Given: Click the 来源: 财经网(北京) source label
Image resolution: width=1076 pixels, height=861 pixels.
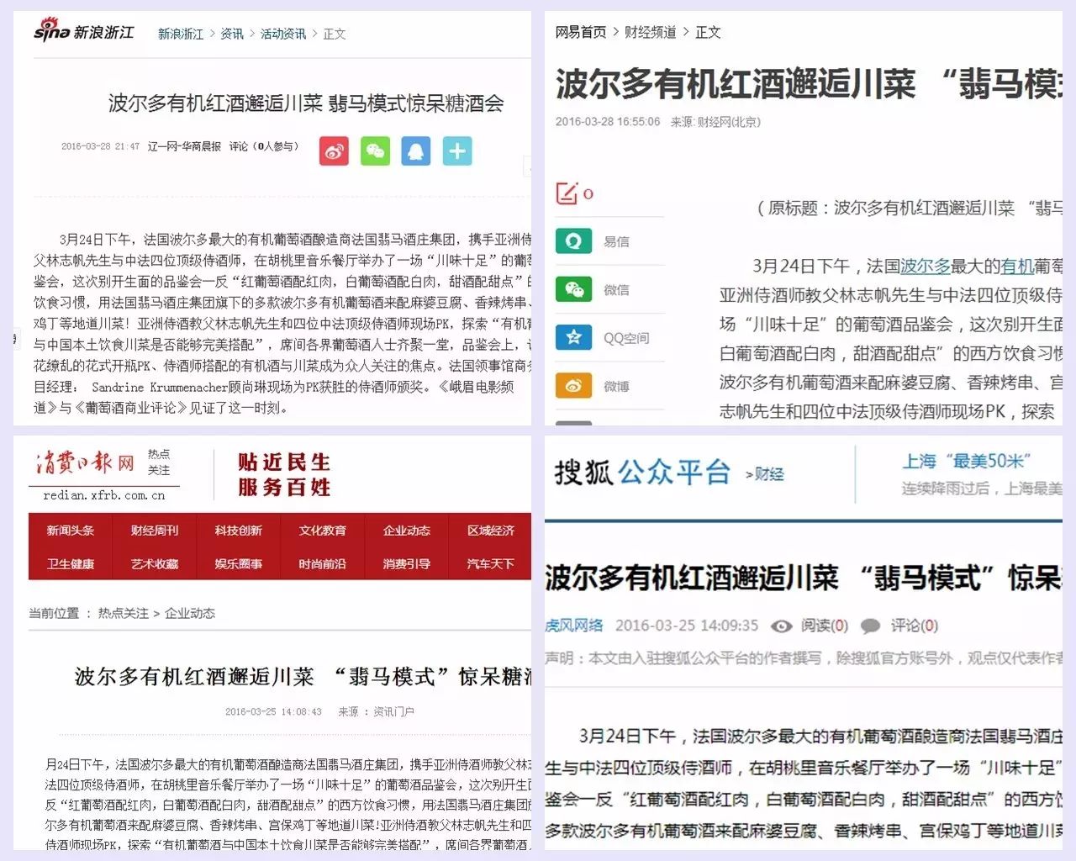Looking at the screenshot, I should tap(715, 122).
